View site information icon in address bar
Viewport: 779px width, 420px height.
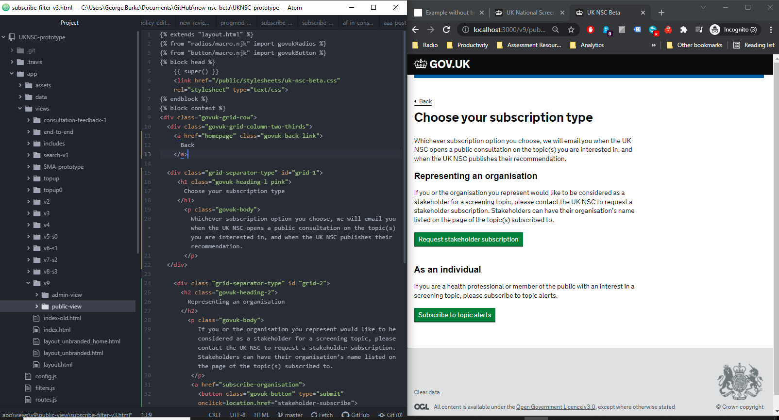click(465, 30)
